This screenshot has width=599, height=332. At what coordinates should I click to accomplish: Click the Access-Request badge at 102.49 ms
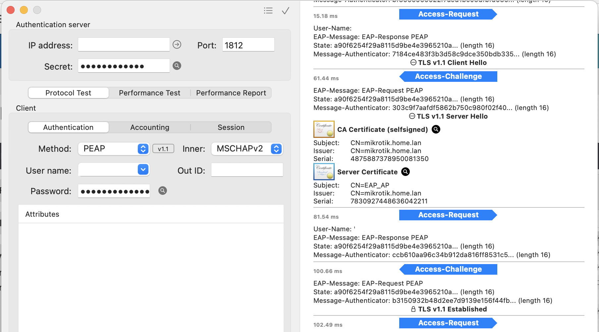[448, 323]
